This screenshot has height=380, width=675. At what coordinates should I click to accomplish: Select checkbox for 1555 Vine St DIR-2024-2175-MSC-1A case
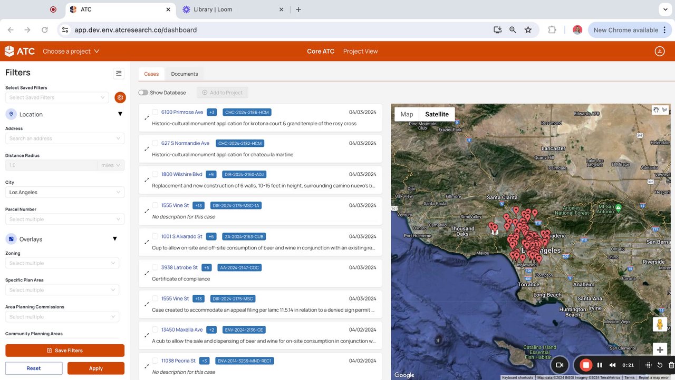(x=155, y=205)
